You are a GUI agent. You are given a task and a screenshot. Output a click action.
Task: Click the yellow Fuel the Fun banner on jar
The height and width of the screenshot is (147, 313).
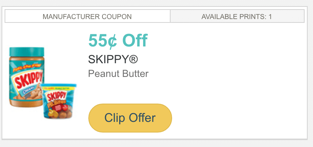click(27, 68)
